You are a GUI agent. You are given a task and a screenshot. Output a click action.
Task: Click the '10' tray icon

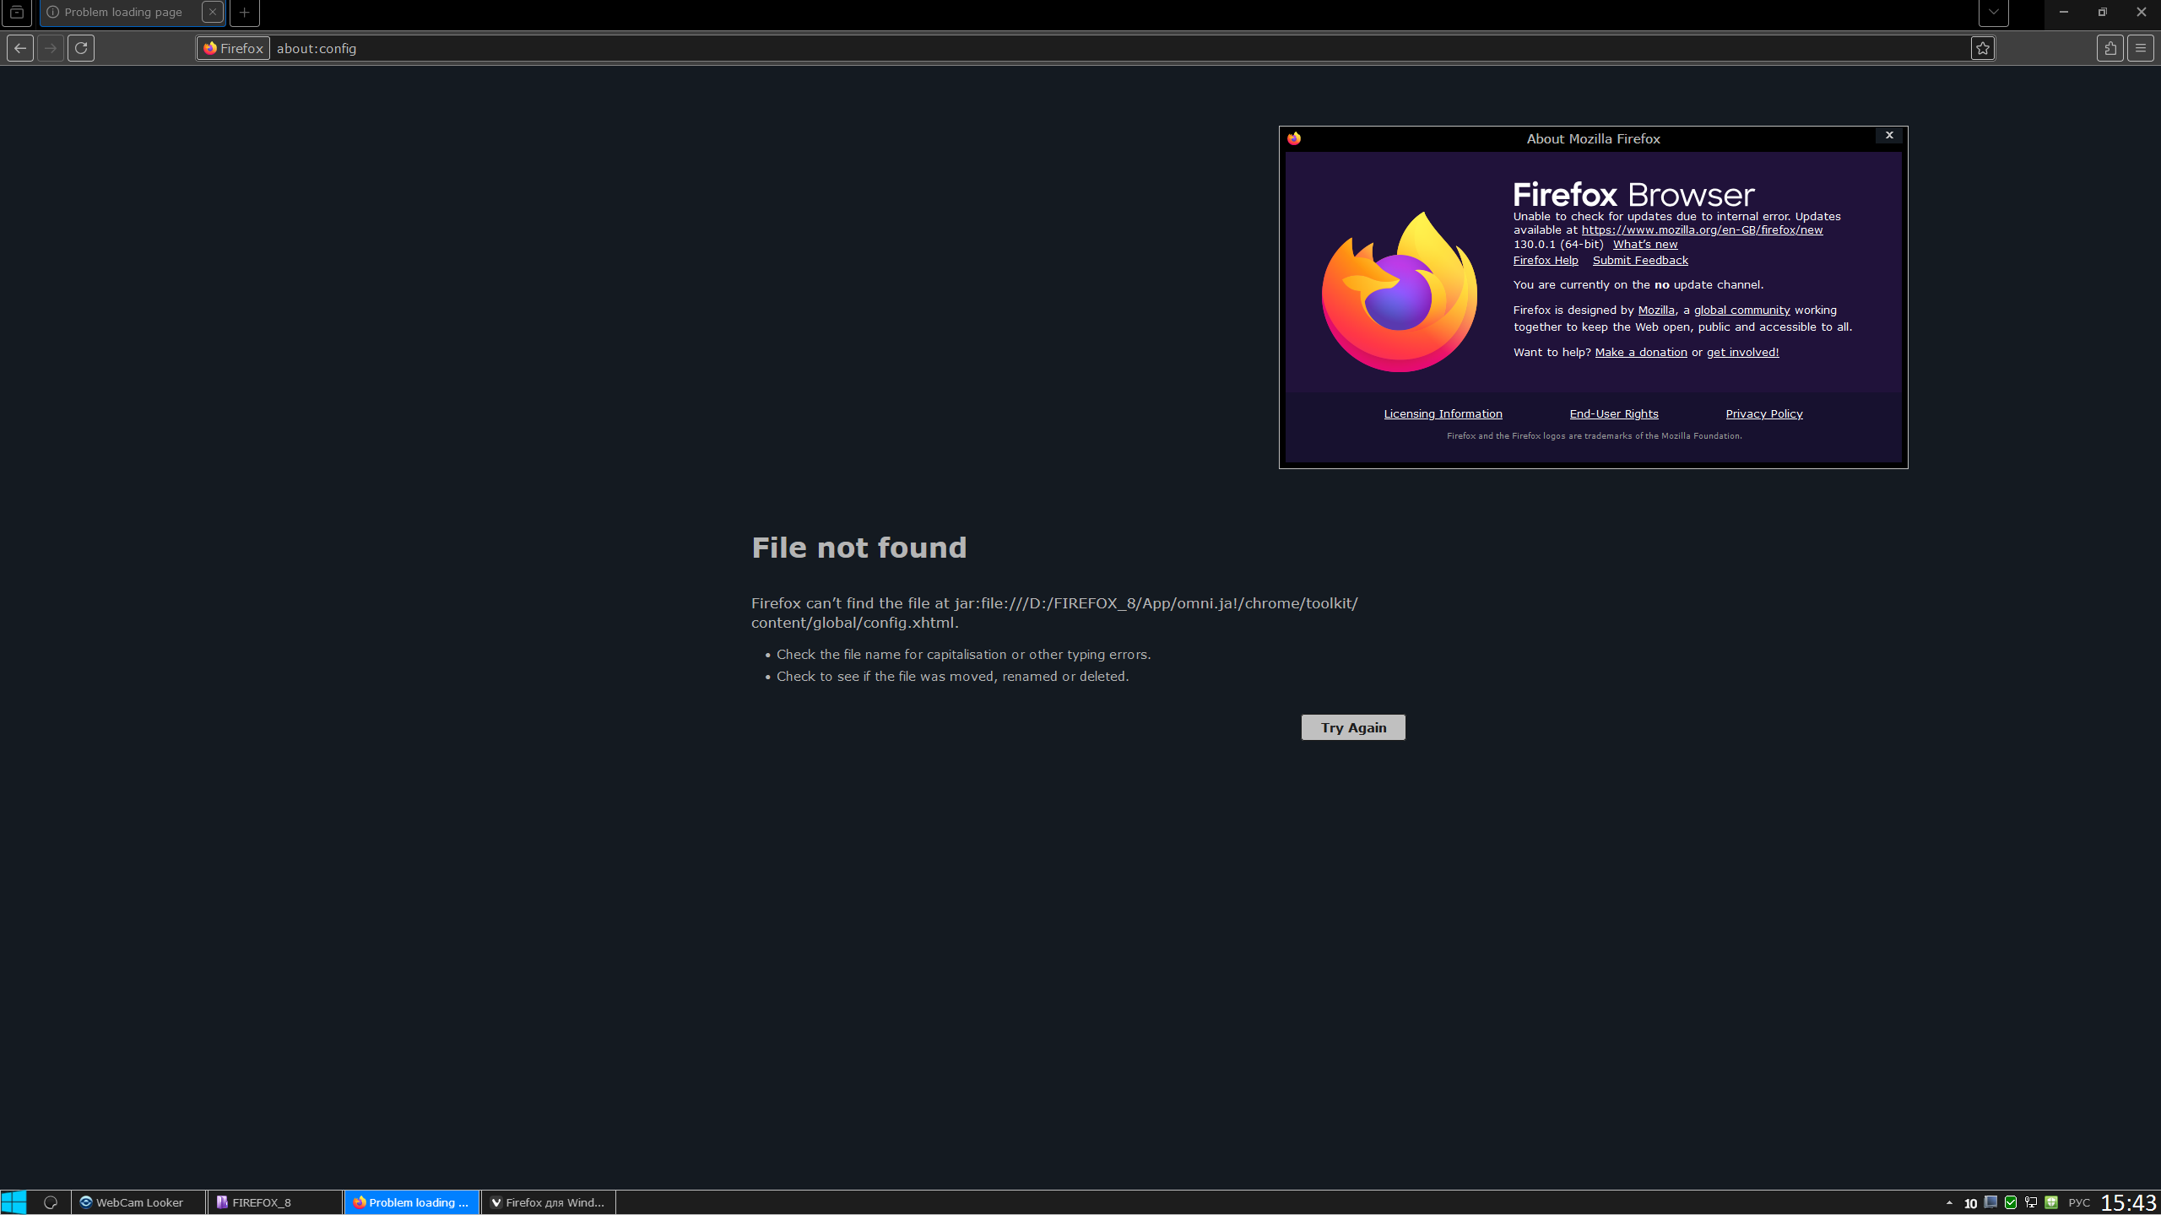click(x=1970, y=1203)
